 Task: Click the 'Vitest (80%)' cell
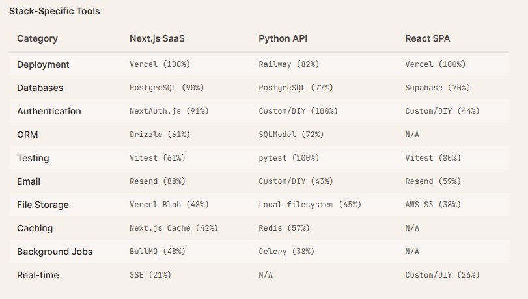433,158
